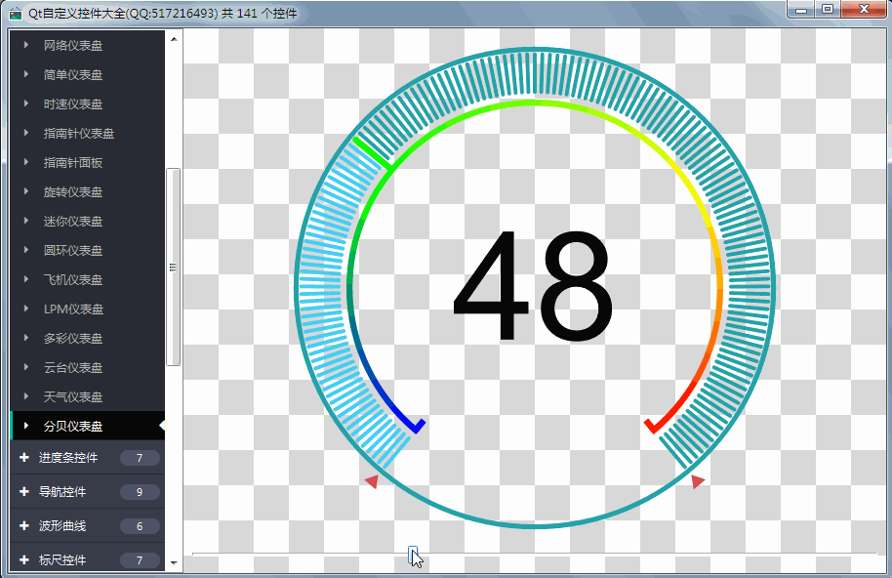The width and height of the screenshot is (892, 578).
Task: Show the 指南针仪表盘 widget
Action: coord(79,133)
